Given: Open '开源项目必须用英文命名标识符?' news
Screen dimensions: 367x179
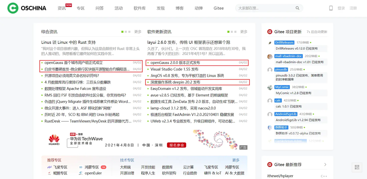Looking at the screenshot, I should (x=72, y=76).
